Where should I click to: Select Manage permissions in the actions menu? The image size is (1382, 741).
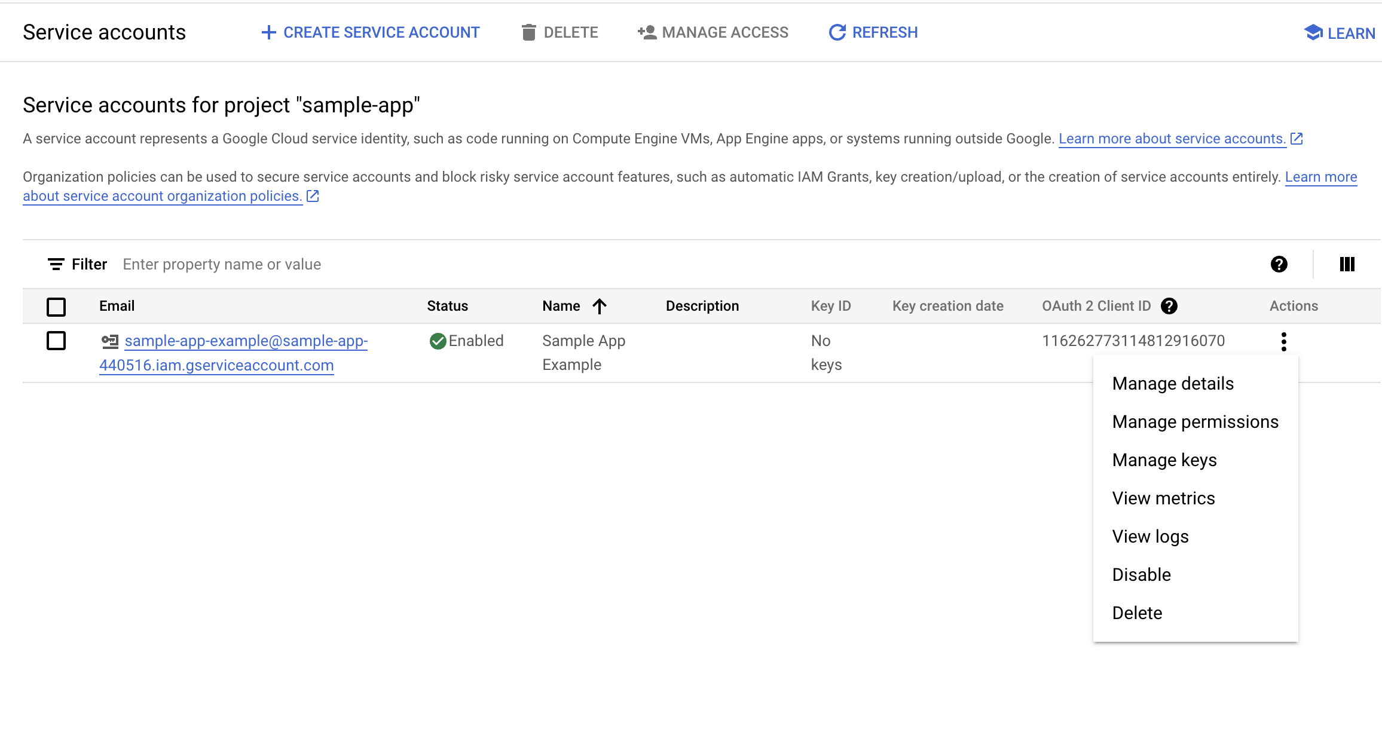[x=1195, y=422]
